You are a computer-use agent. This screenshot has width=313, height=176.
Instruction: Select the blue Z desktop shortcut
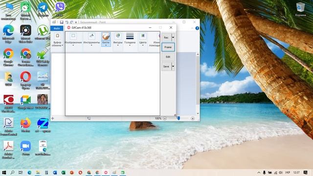[x=43, y=125]
